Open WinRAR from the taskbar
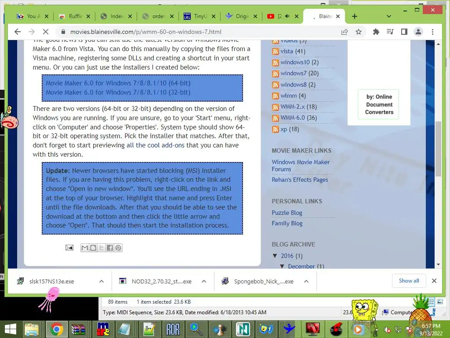The height and width of the screenshot is (338, 450). pos(78,329)
